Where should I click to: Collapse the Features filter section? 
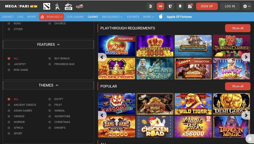coord(48,45)
